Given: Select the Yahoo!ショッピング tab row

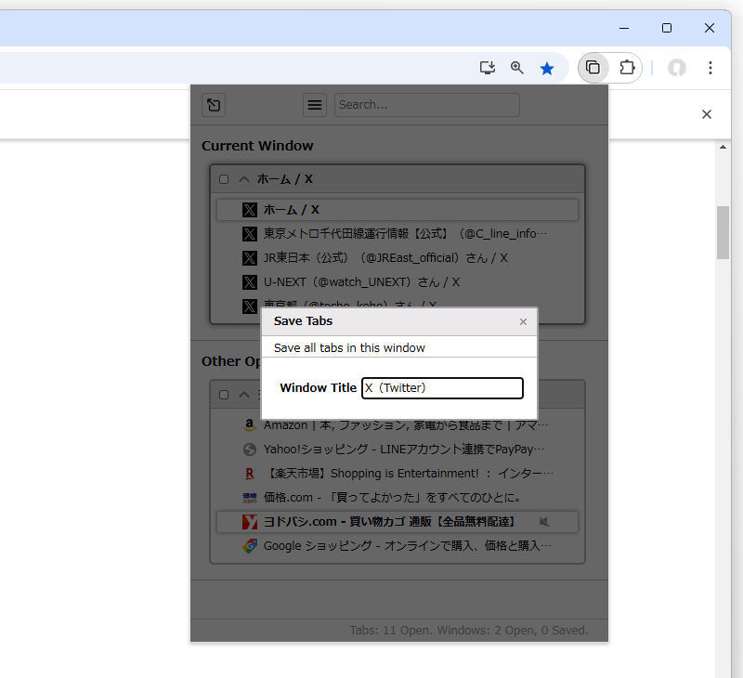Looking at the screenshot, I should (x=398, y=450).
